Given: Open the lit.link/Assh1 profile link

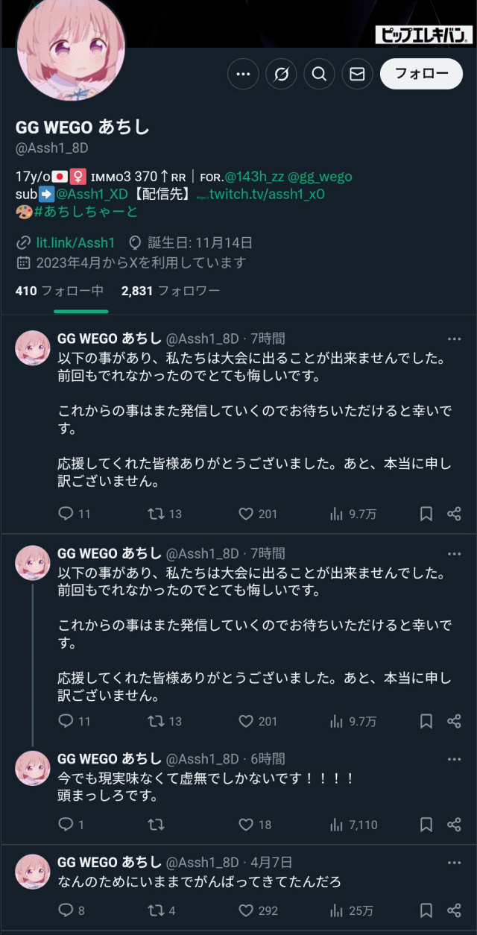Looking at the screenshot, I should click(75, 242).
